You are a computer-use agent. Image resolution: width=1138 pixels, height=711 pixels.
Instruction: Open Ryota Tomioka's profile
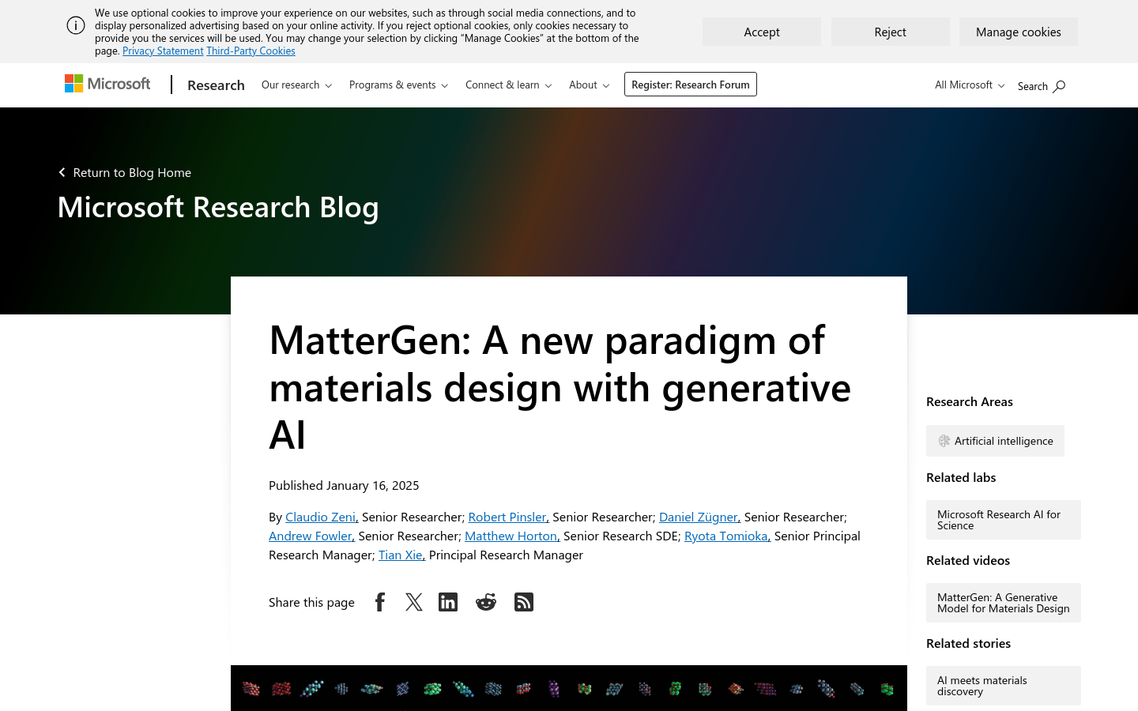(x=726, y=536)
